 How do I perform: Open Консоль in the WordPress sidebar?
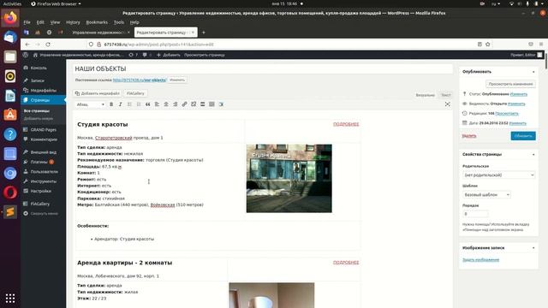tap(39, 68)
